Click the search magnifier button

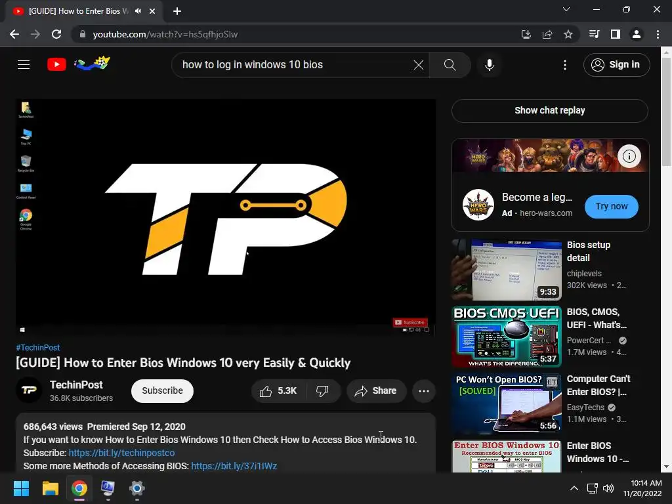[x=450, y=65]
